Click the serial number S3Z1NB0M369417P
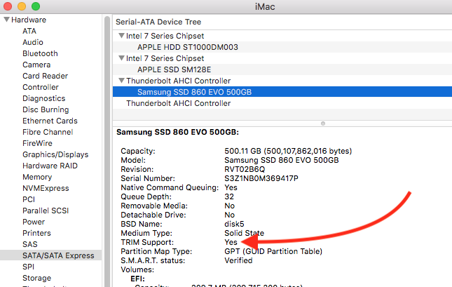The image size is (452, 287). (x=261, y=178)
